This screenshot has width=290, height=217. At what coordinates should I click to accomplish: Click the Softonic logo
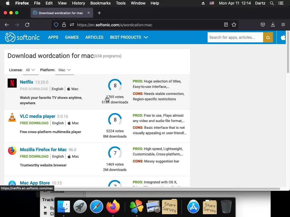(x=22, y=37)
